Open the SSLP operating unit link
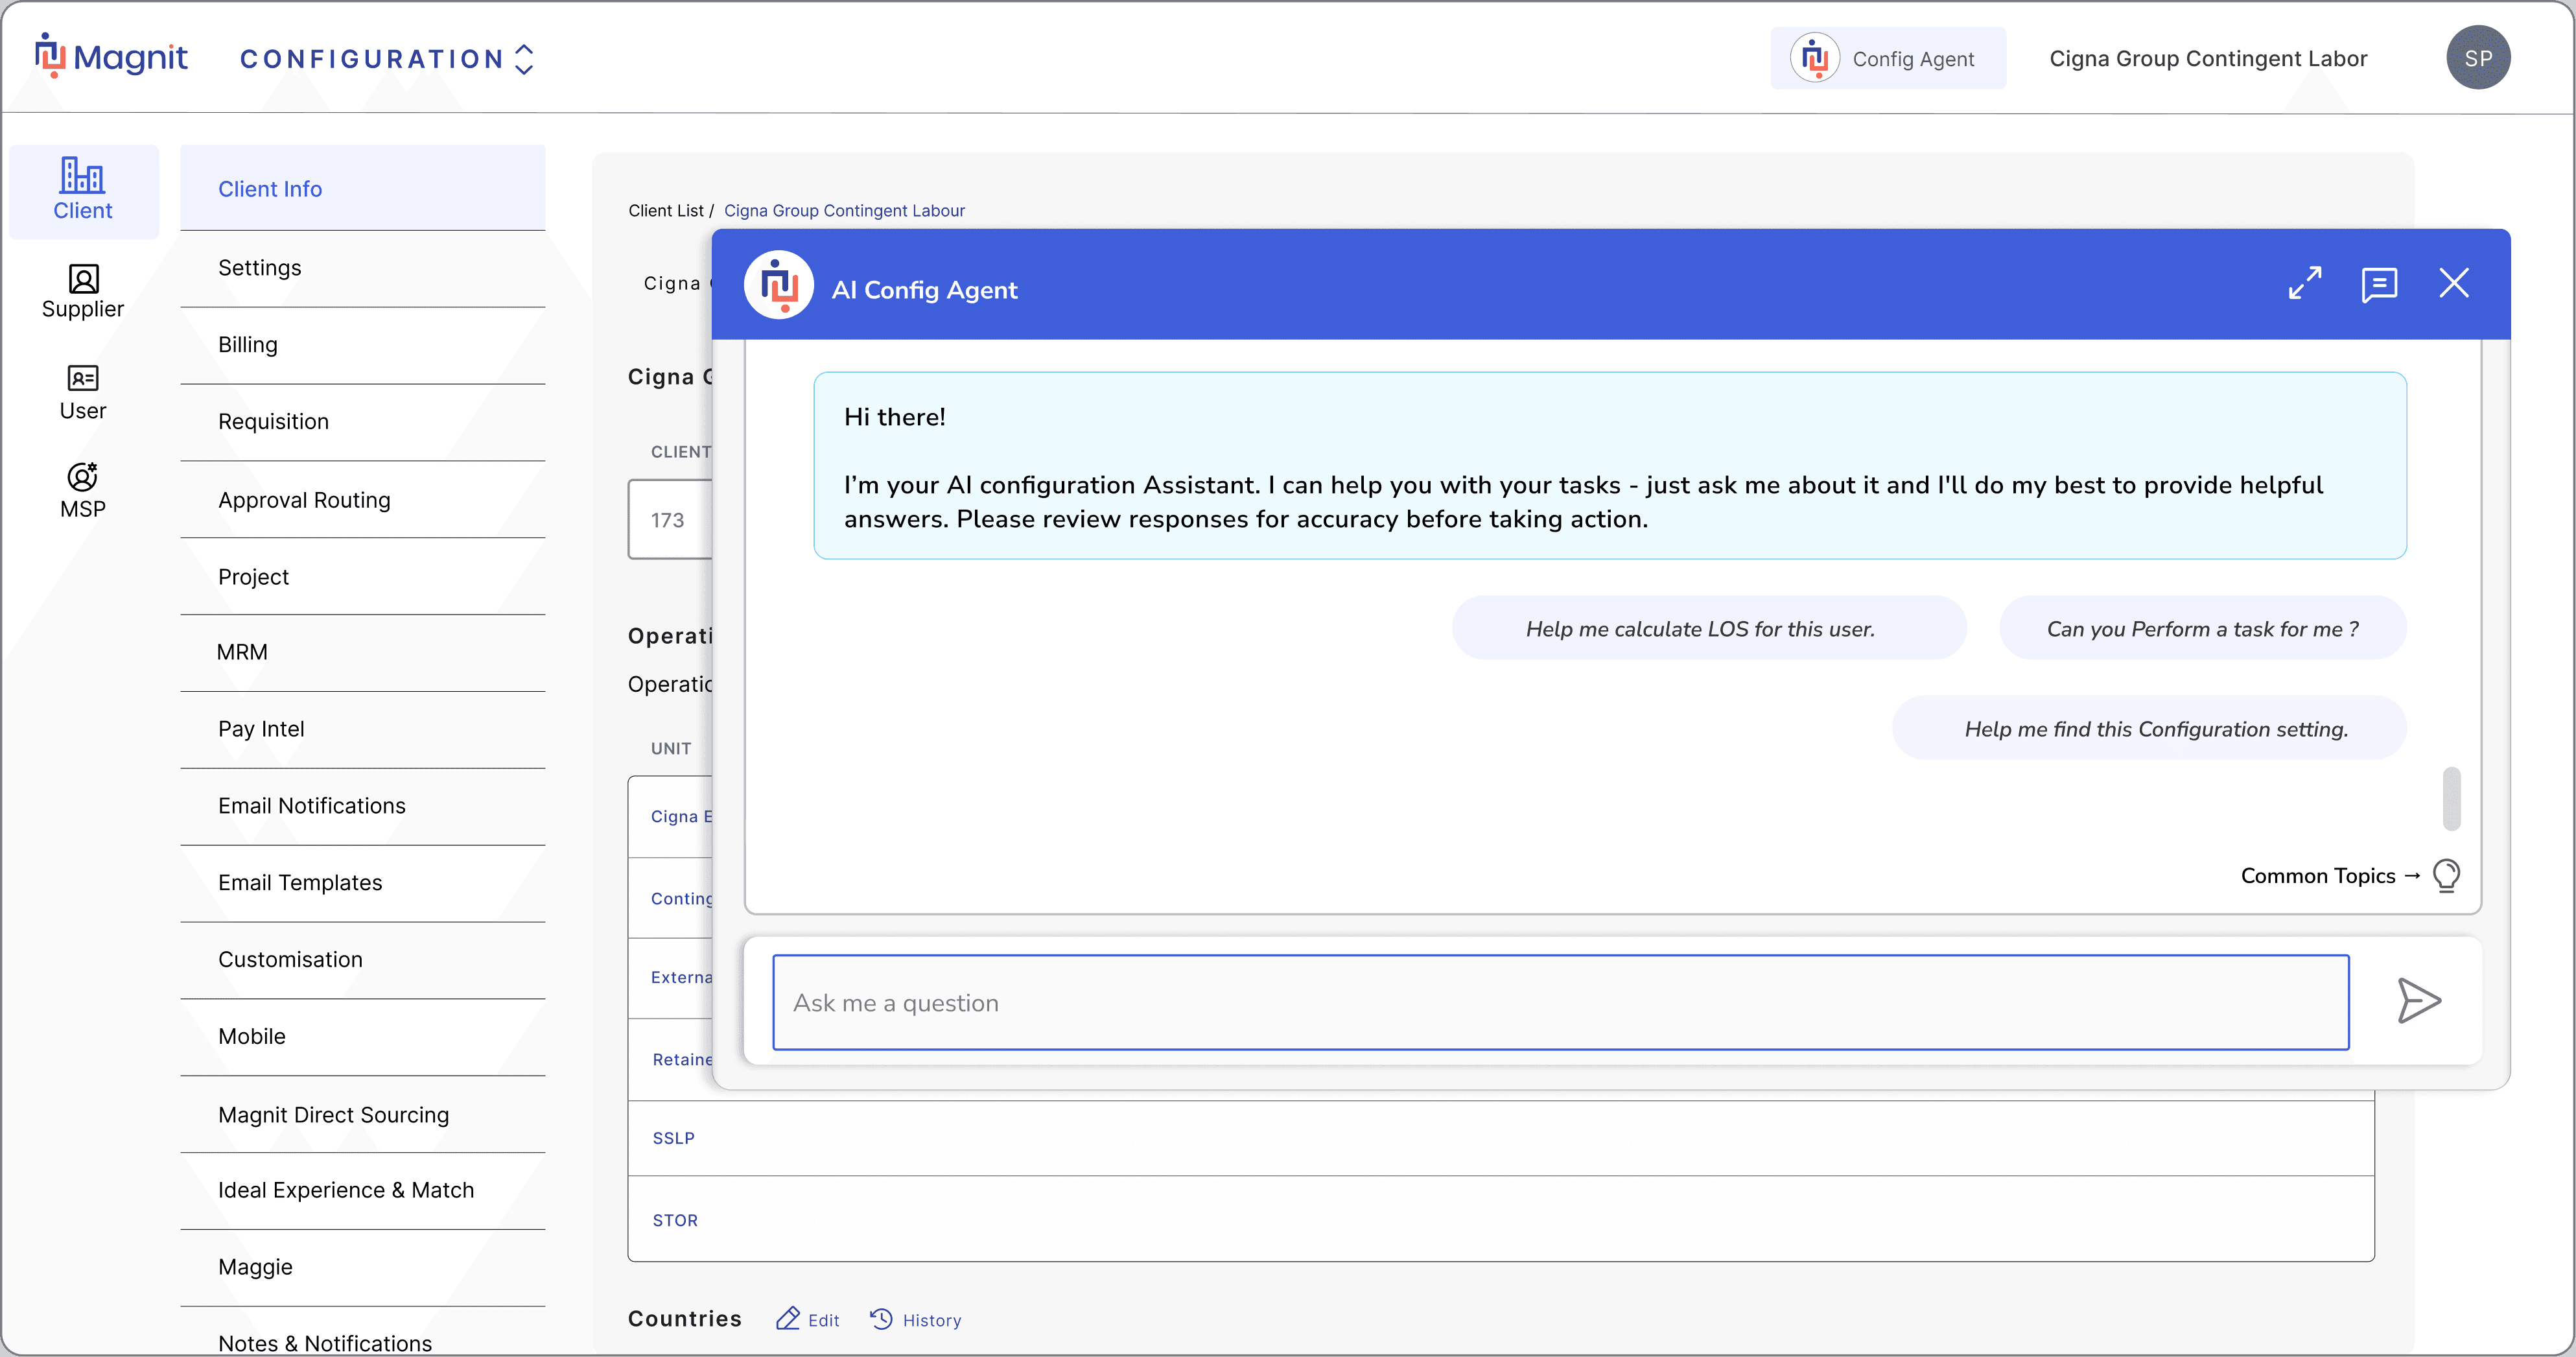Screen dimensions: 2576x1357 (x=673, y=1138)
